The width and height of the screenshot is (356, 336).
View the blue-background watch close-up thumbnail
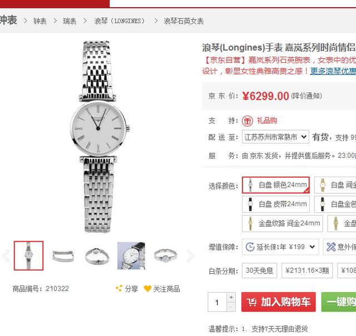coord(131,255)
